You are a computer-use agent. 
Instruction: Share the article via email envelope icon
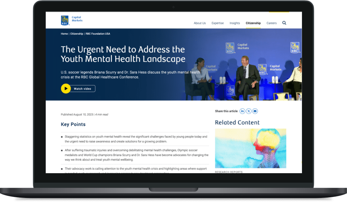pyautogui.click(x=255, y=111)
